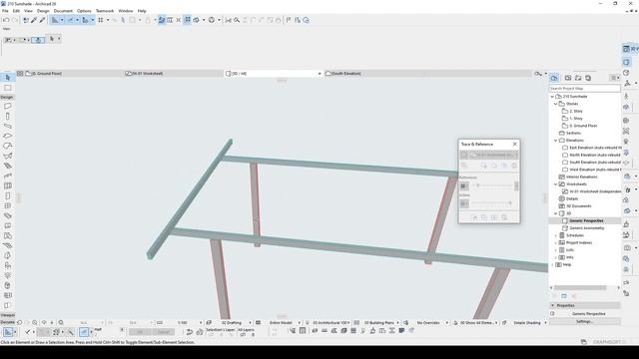The height and width of the screenshot is (359, 639).
Task: Collapse the Worksheets folder in Navigator
Action: click(555, 184)
